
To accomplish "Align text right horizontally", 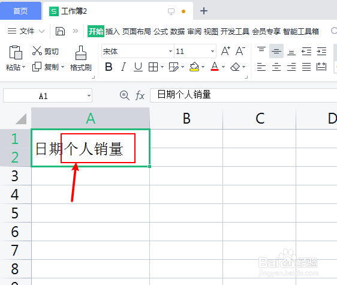I will (x=291, y=67).
